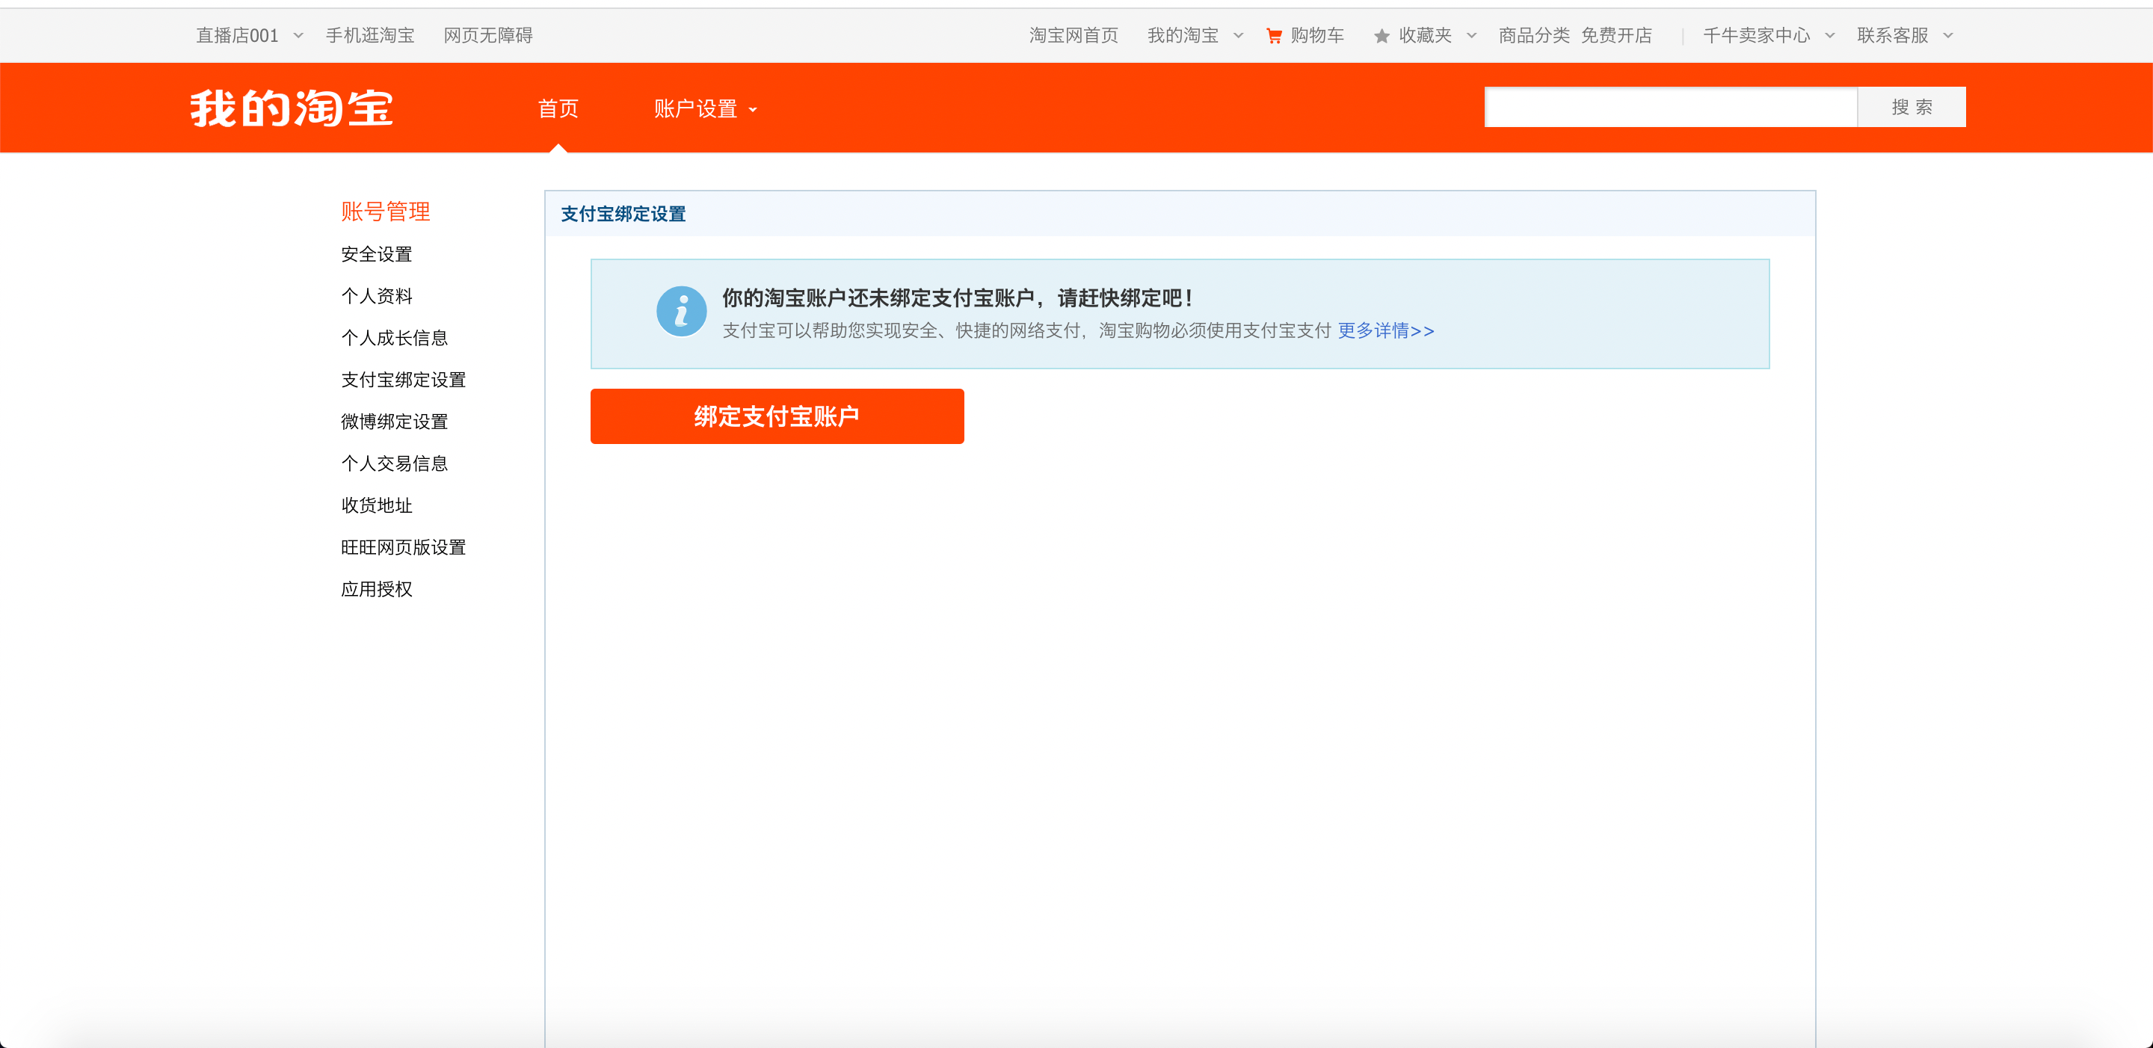Open 网页无障碍 link
Screen dimensions: 2153x1048
pos(488,36)
